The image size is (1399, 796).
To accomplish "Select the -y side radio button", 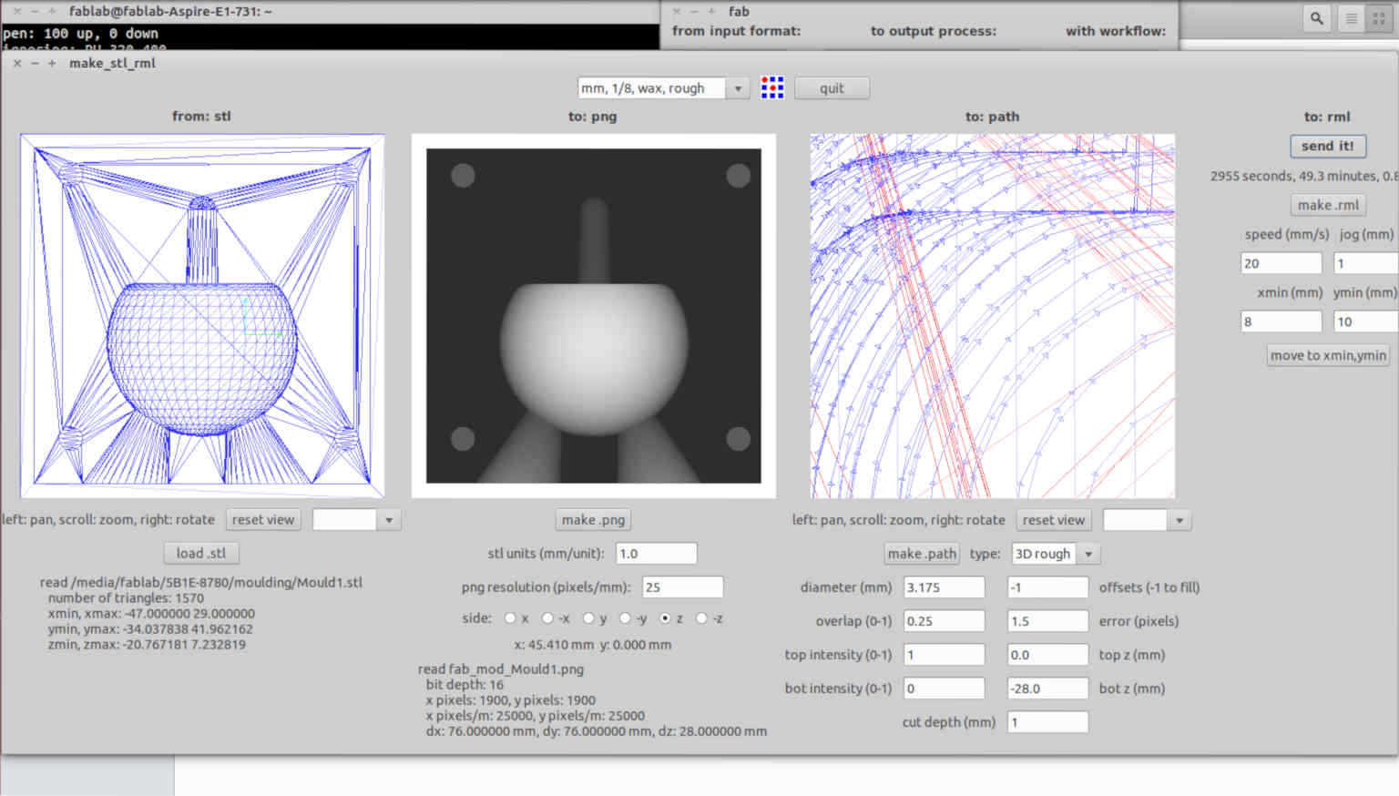I will point(625,618).
